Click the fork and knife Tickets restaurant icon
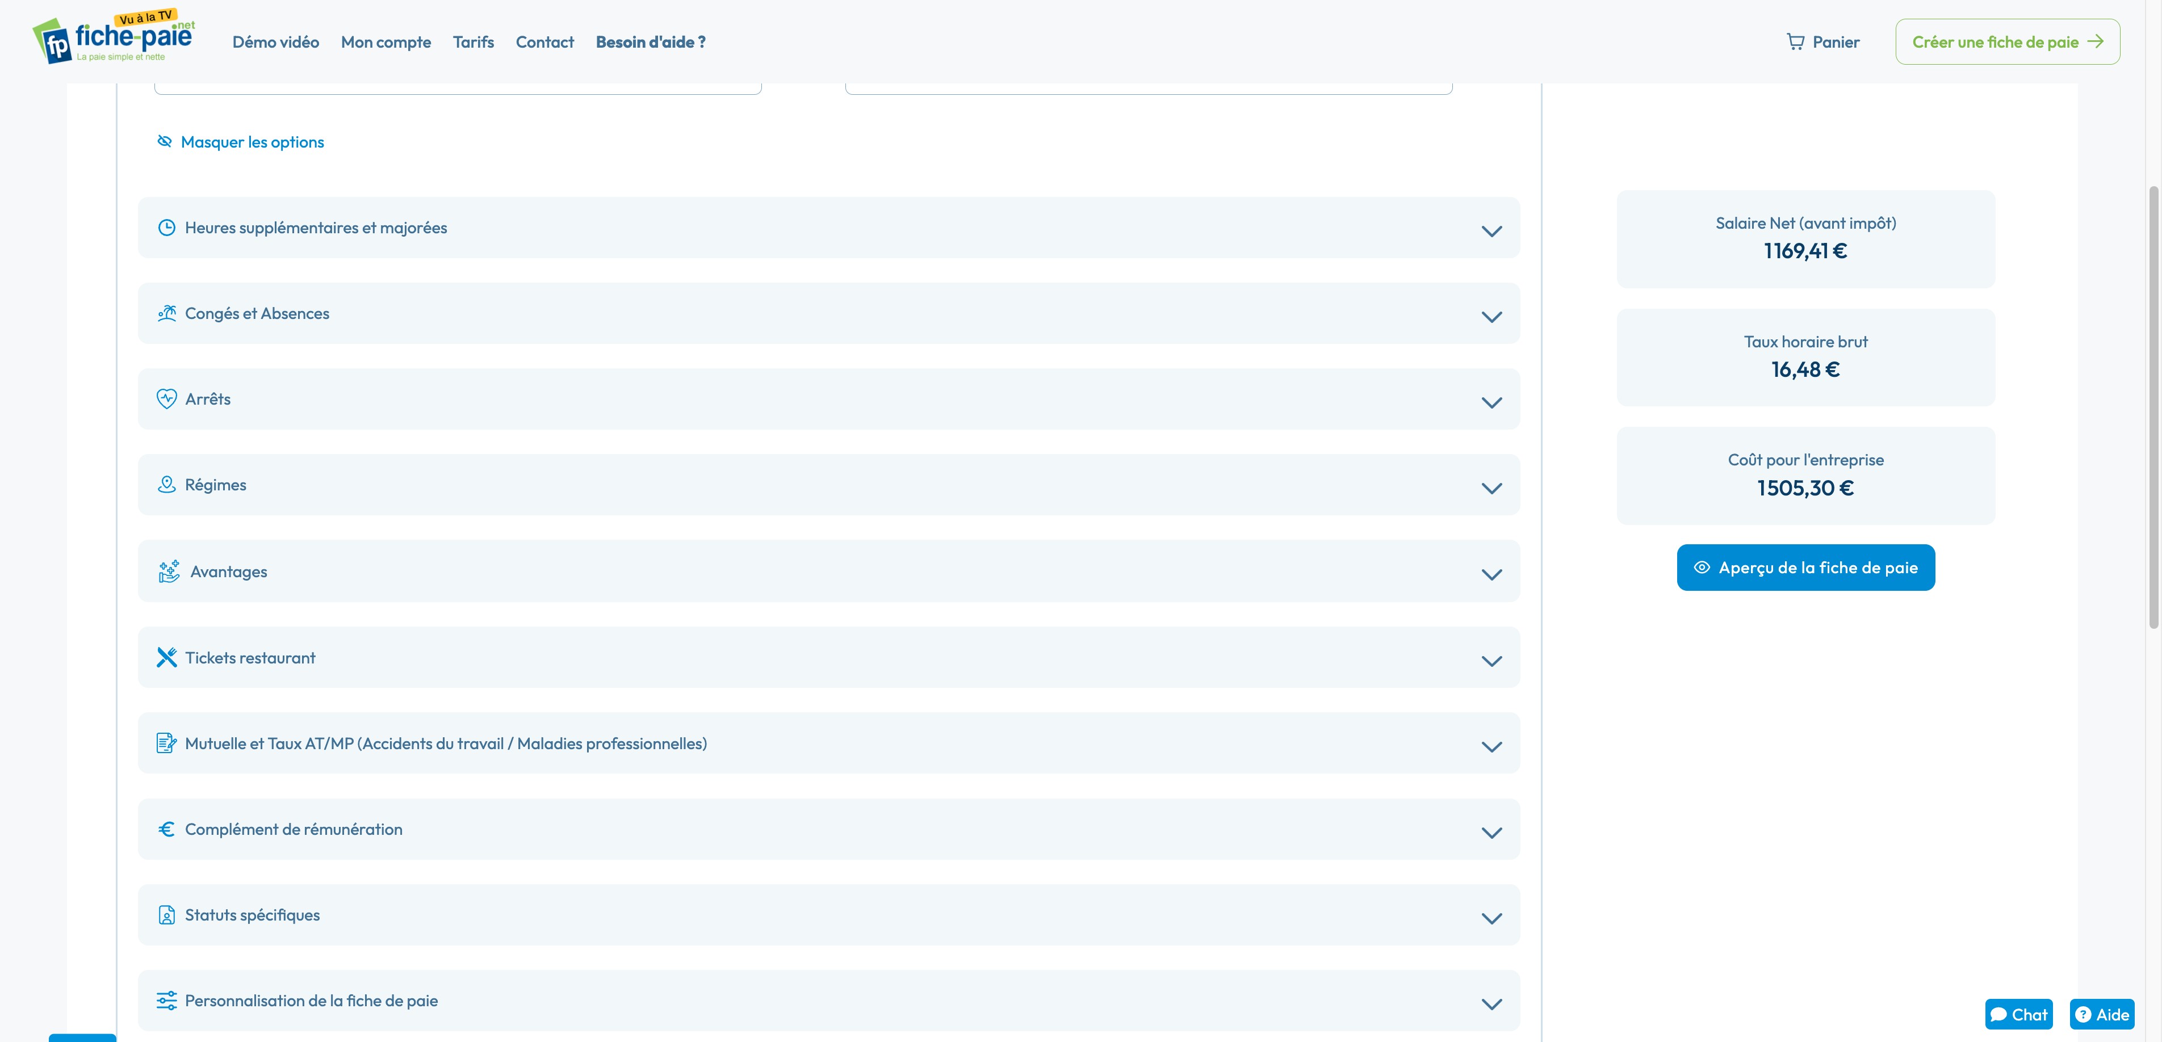Screen dimensions: 2162x1042 166,658
